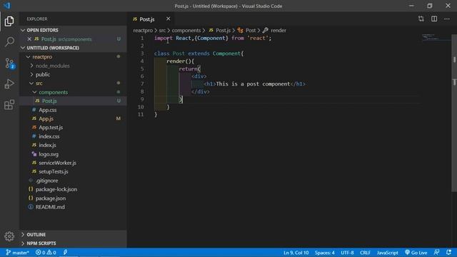The image size is (457, 257).
Task: Open the Extensions view
Action: tap(9, 105)
